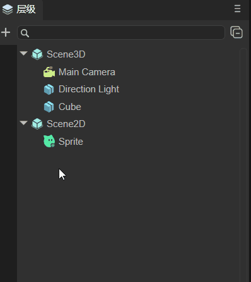Switch to the 层级 hierarchy tab
This screenshot has width=251, height=282.
pyautogui.click(x=21, y=9)
